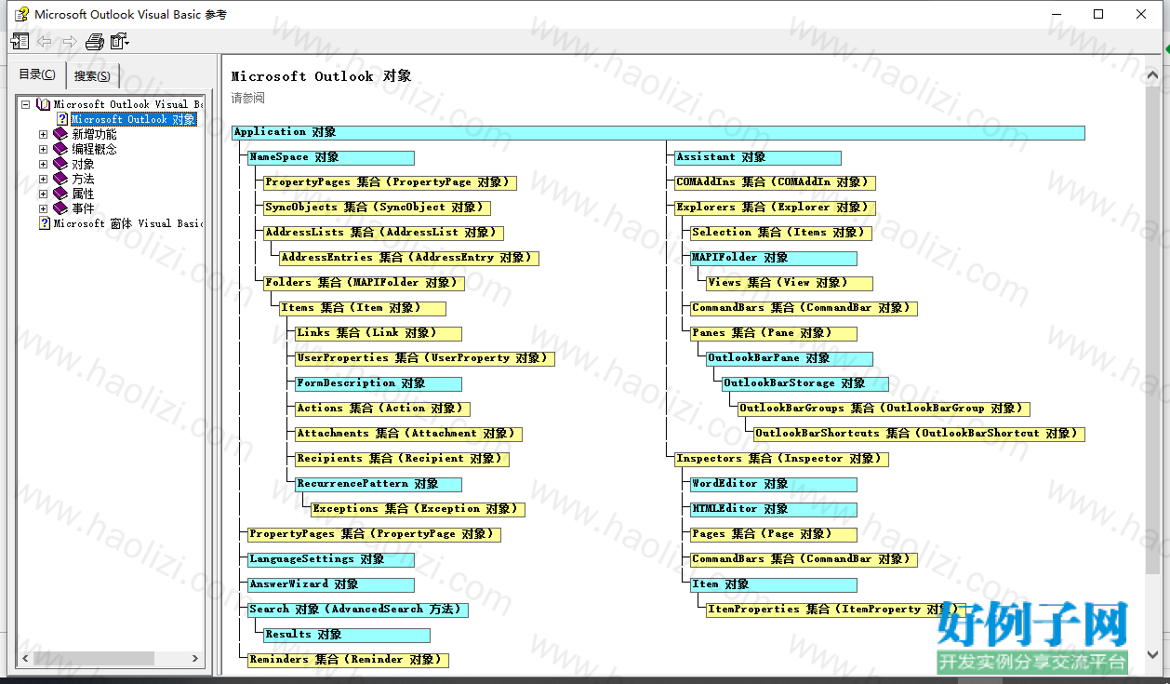Screen dimensions: 1170x684
Task: Click the purple book icon beside 属性
Action: 60,194
